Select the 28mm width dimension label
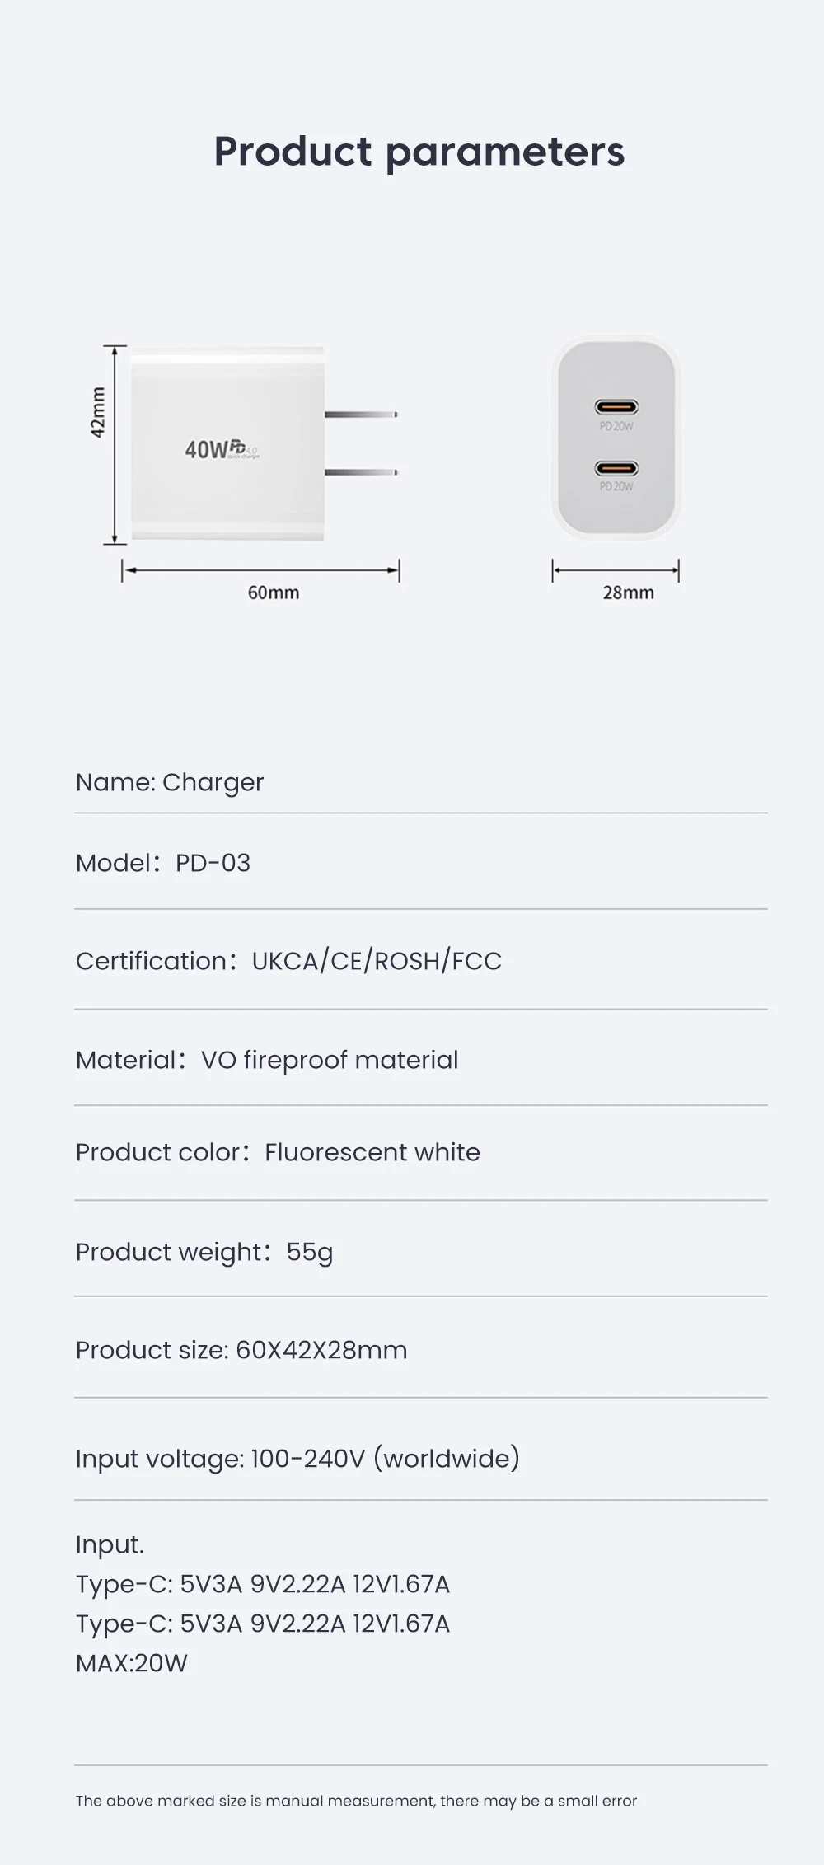 [628, 593]
